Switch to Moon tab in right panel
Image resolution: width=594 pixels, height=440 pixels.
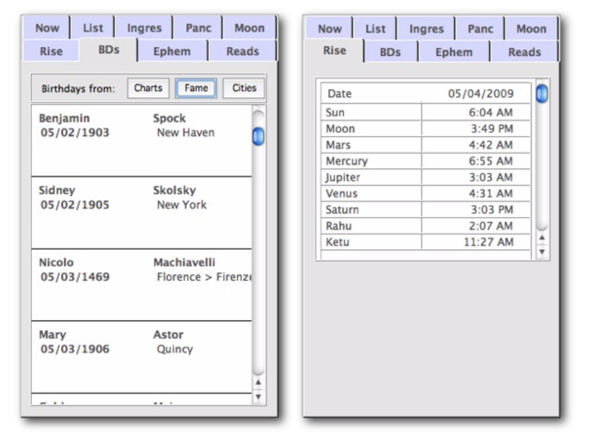(530, 29)
